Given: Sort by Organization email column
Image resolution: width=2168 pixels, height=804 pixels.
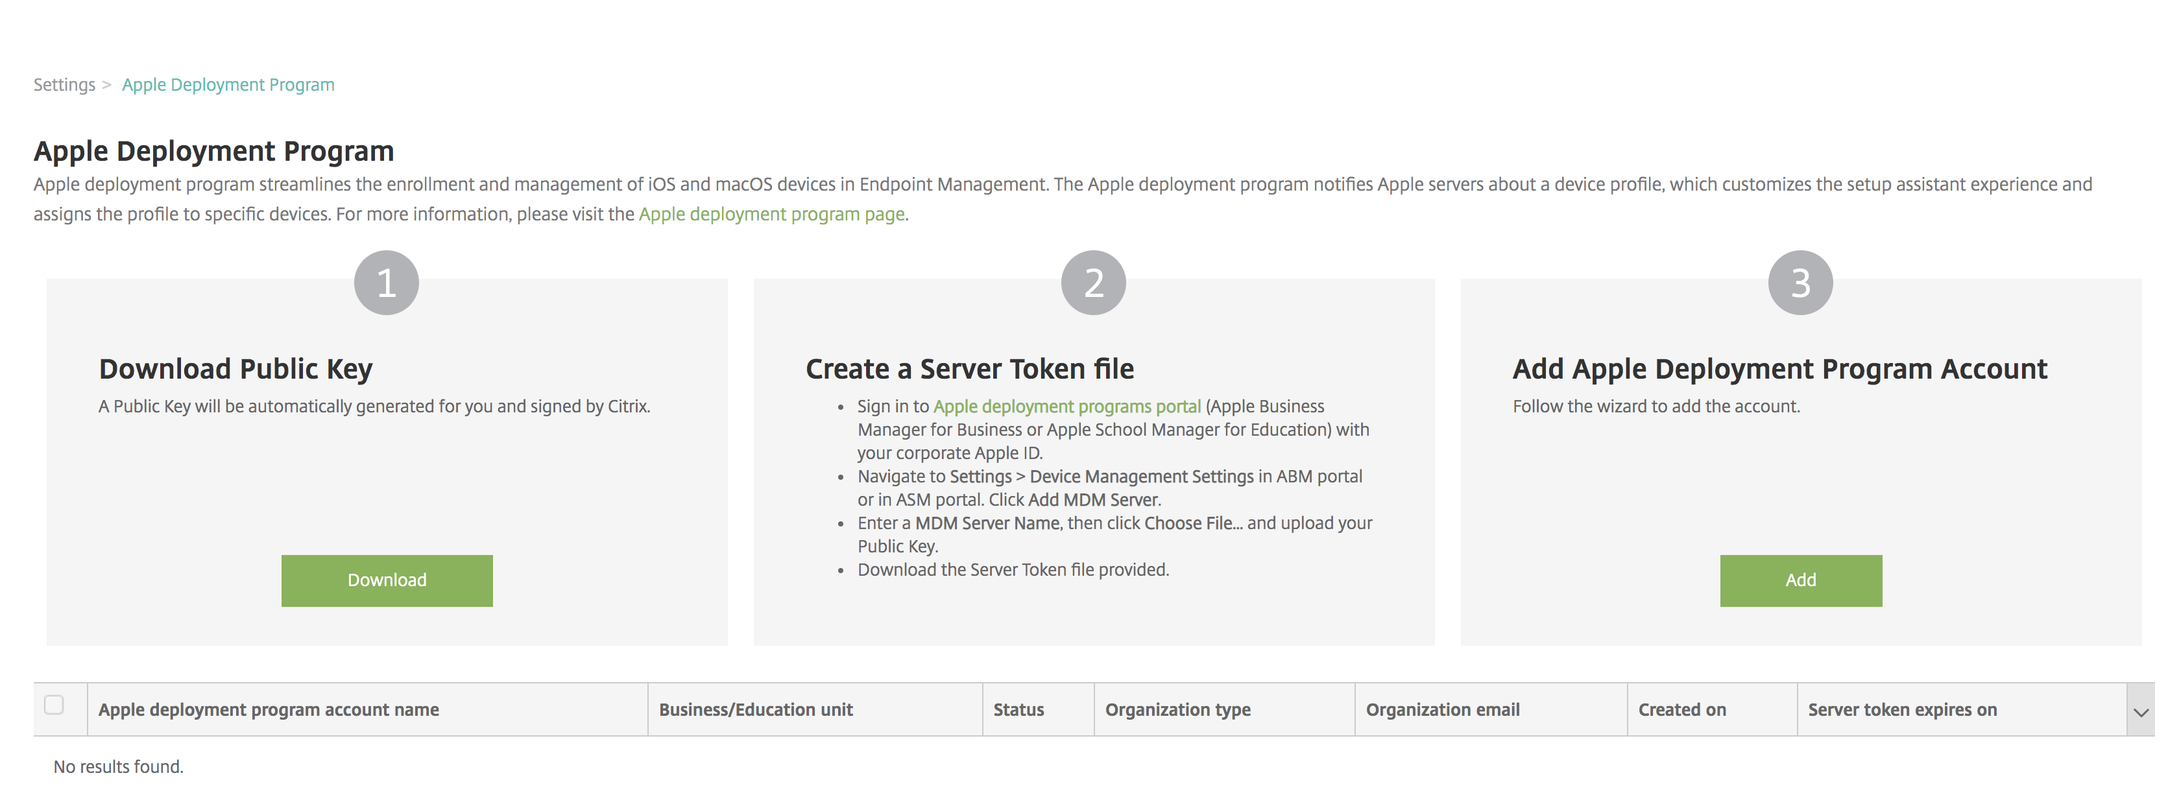Looking at the screenshot, I should [x=1443, y=710].
